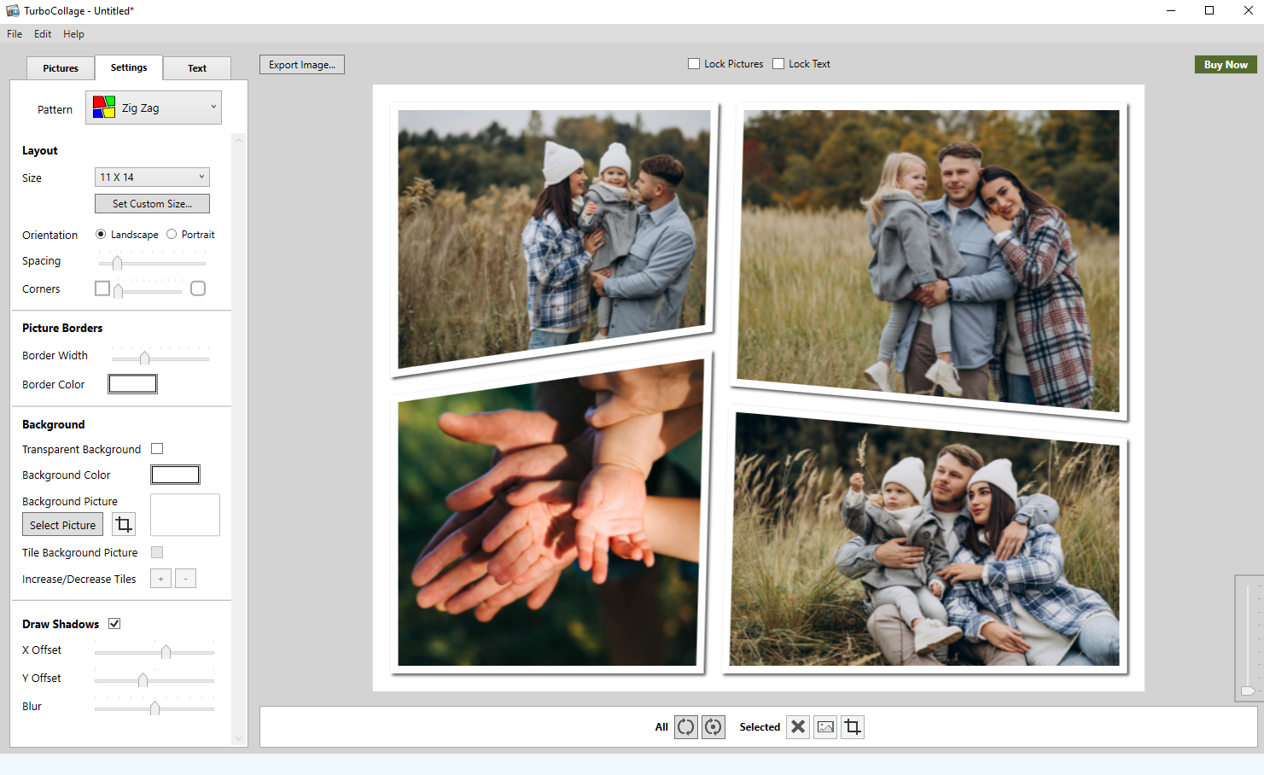
Task: Enable the Lock Pictures checkbox
Action: point(694,64)
